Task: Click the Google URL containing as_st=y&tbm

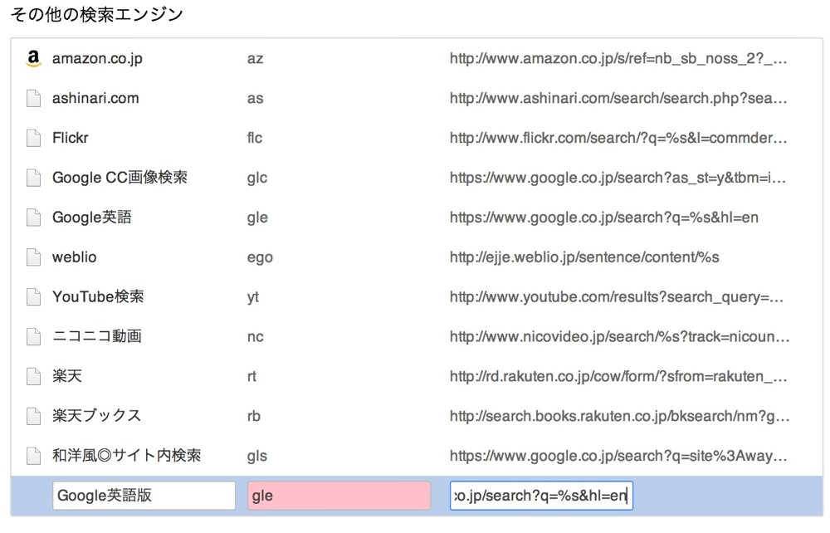Action: coord(618,178)
